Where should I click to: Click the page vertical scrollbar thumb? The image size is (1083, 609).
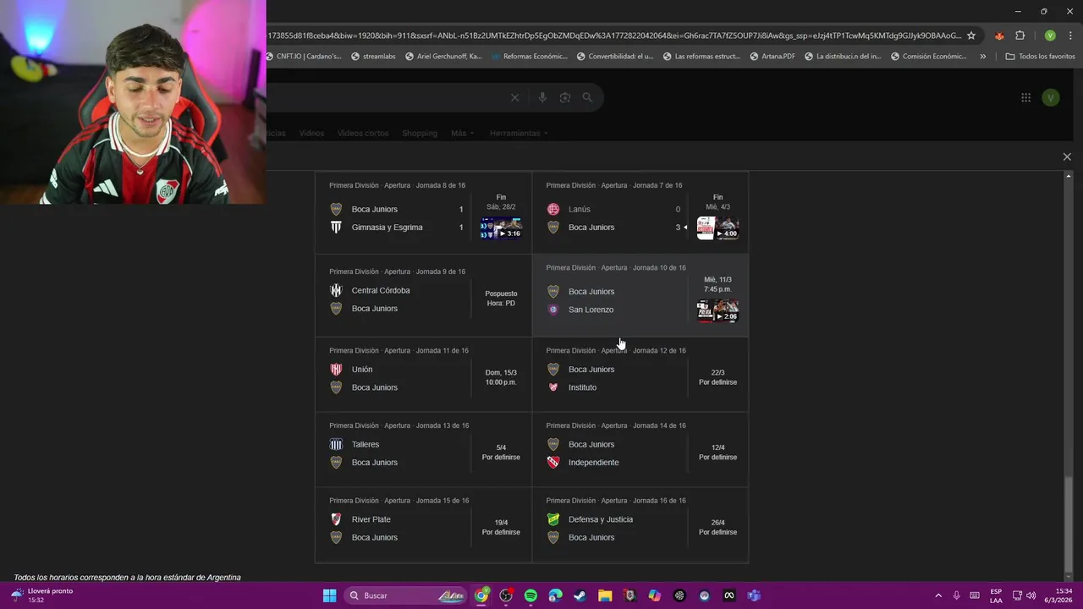(1068, 523)
